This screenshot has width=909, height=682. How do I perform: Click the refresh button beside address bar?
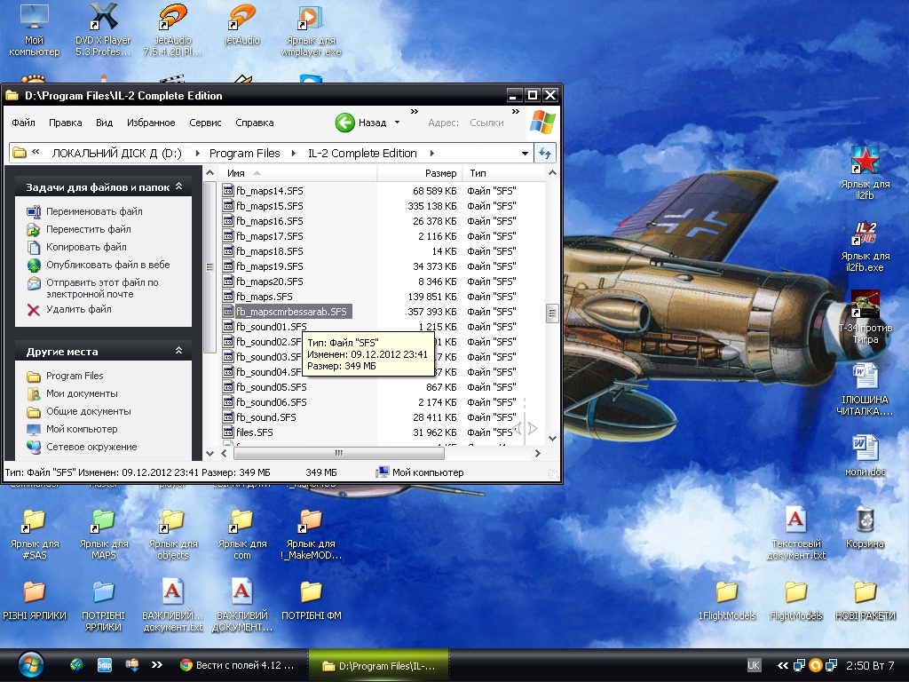tap(544, 153)
